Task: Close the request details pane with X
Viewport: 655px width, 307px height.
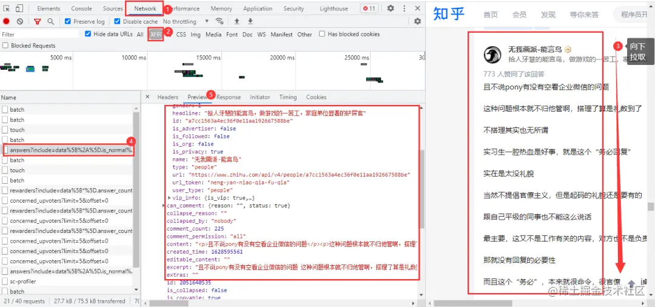Action: (147, 97)
